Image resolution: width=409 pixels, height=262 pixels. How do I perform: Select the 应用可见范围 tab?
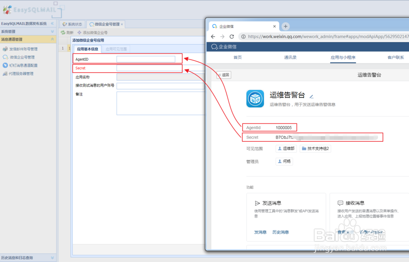pyautogui.click(x=116, y=49)
